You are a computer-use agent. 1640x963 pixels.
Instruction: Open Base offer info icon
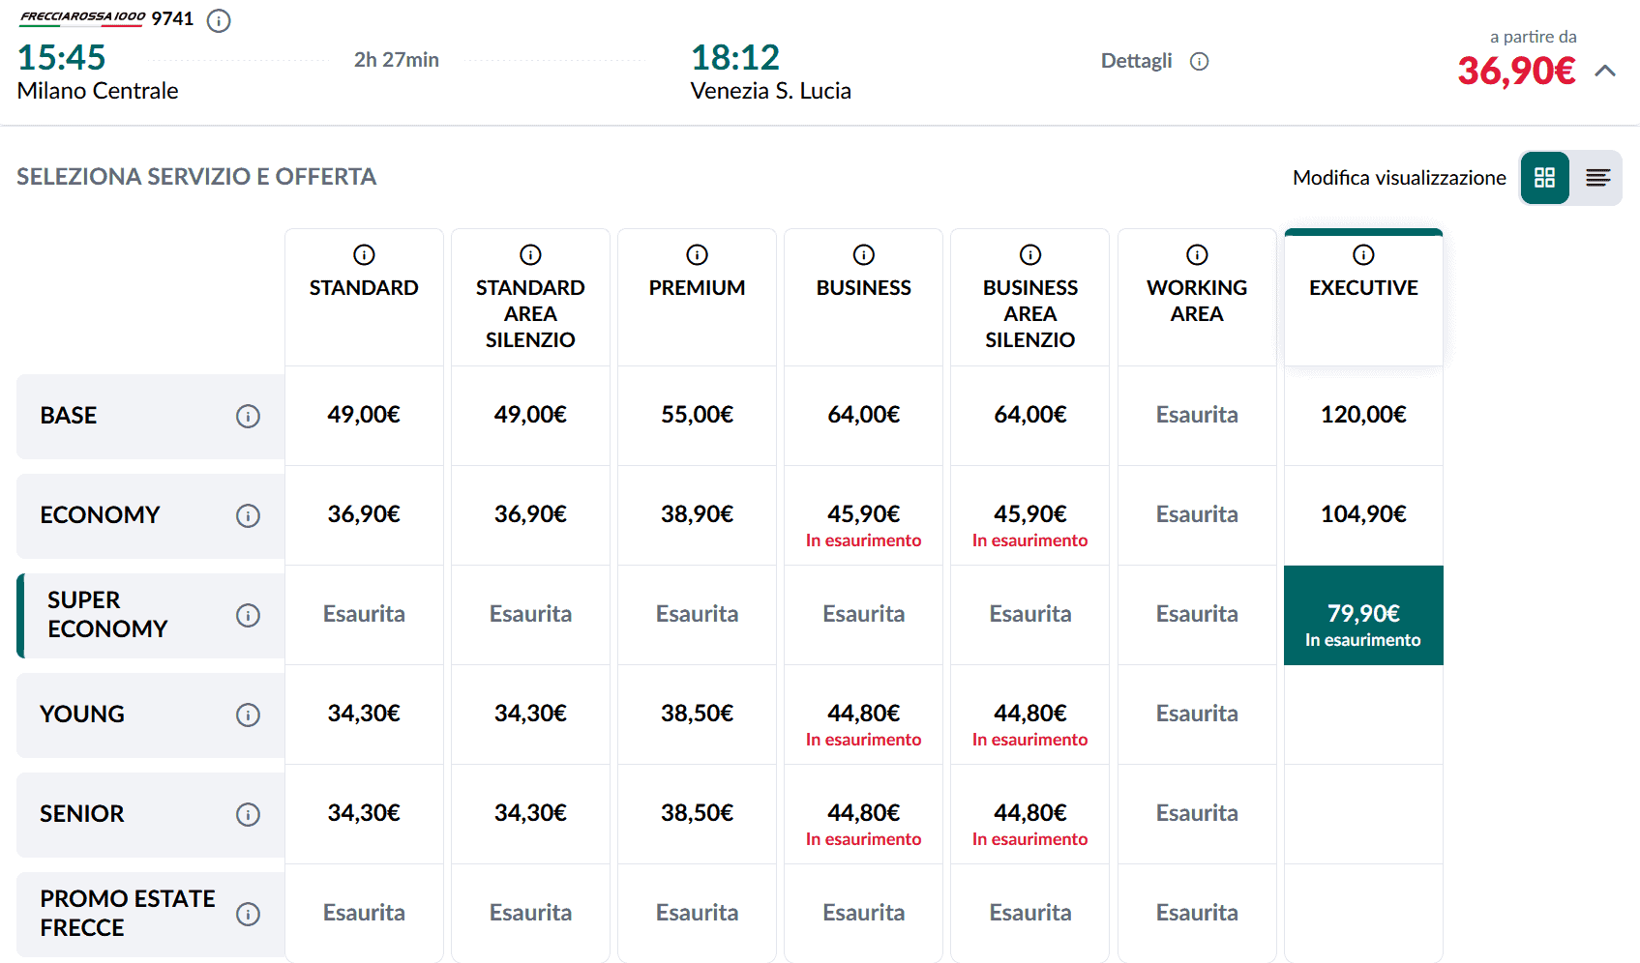pos(248,416)
